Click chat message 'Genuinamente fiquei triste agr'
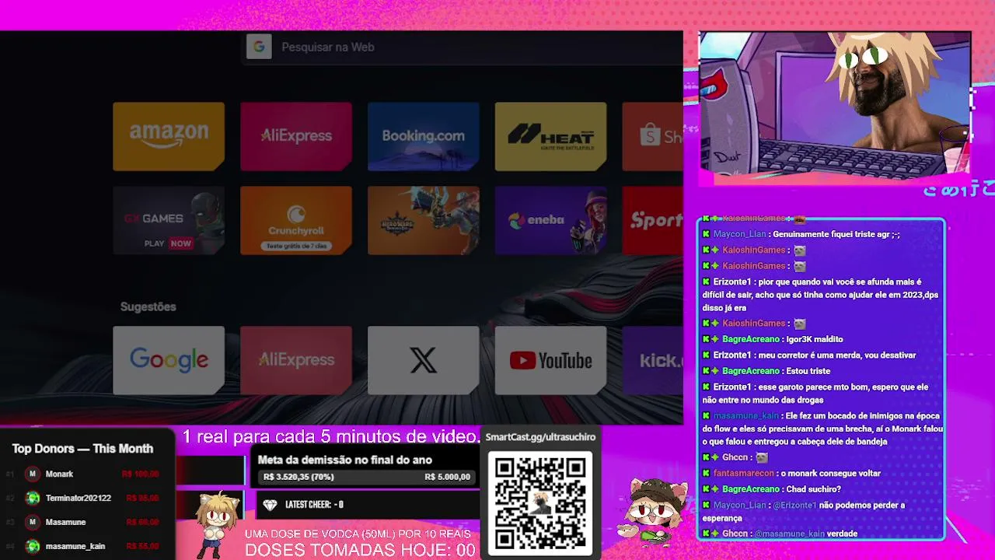Viewport: 995px width, 560px height. tap(836, 234)
